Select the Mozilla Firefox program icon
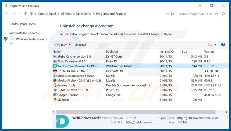231x131 pixels. 55,80
